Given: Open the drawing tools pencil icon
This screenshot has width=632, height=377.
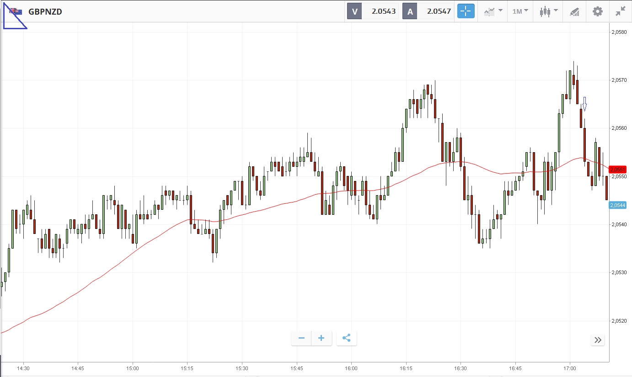Looking at the screenshot, I should coord(574,11).
